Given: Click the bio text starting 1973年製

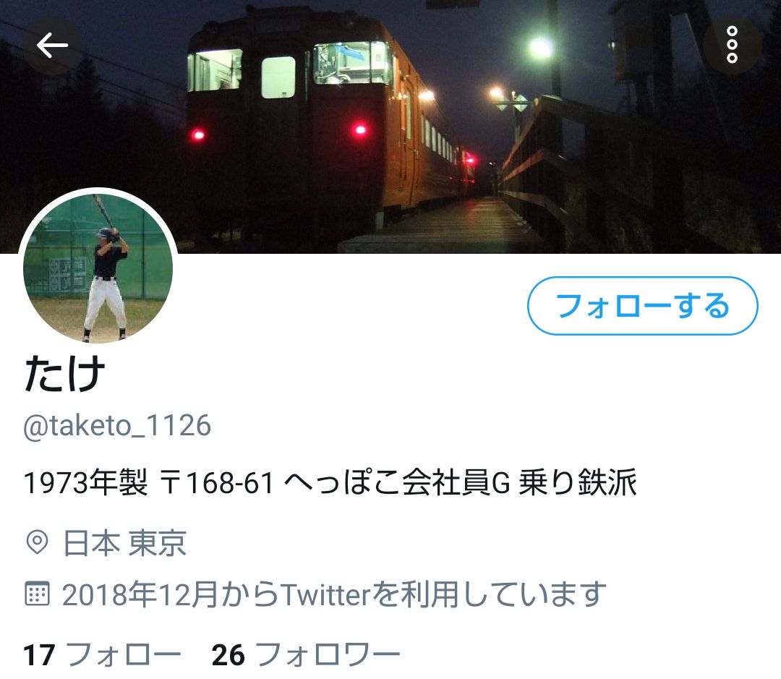Looking at the screenshot, I should click(330, 483).
